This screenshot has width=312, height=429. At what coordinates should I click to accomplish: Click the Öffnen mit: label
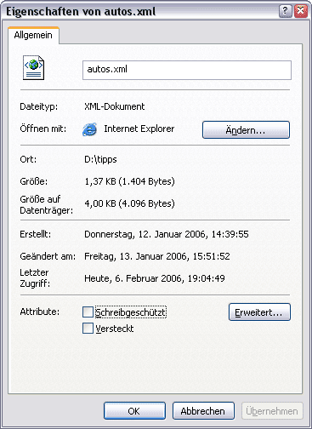tap(43, 129)
